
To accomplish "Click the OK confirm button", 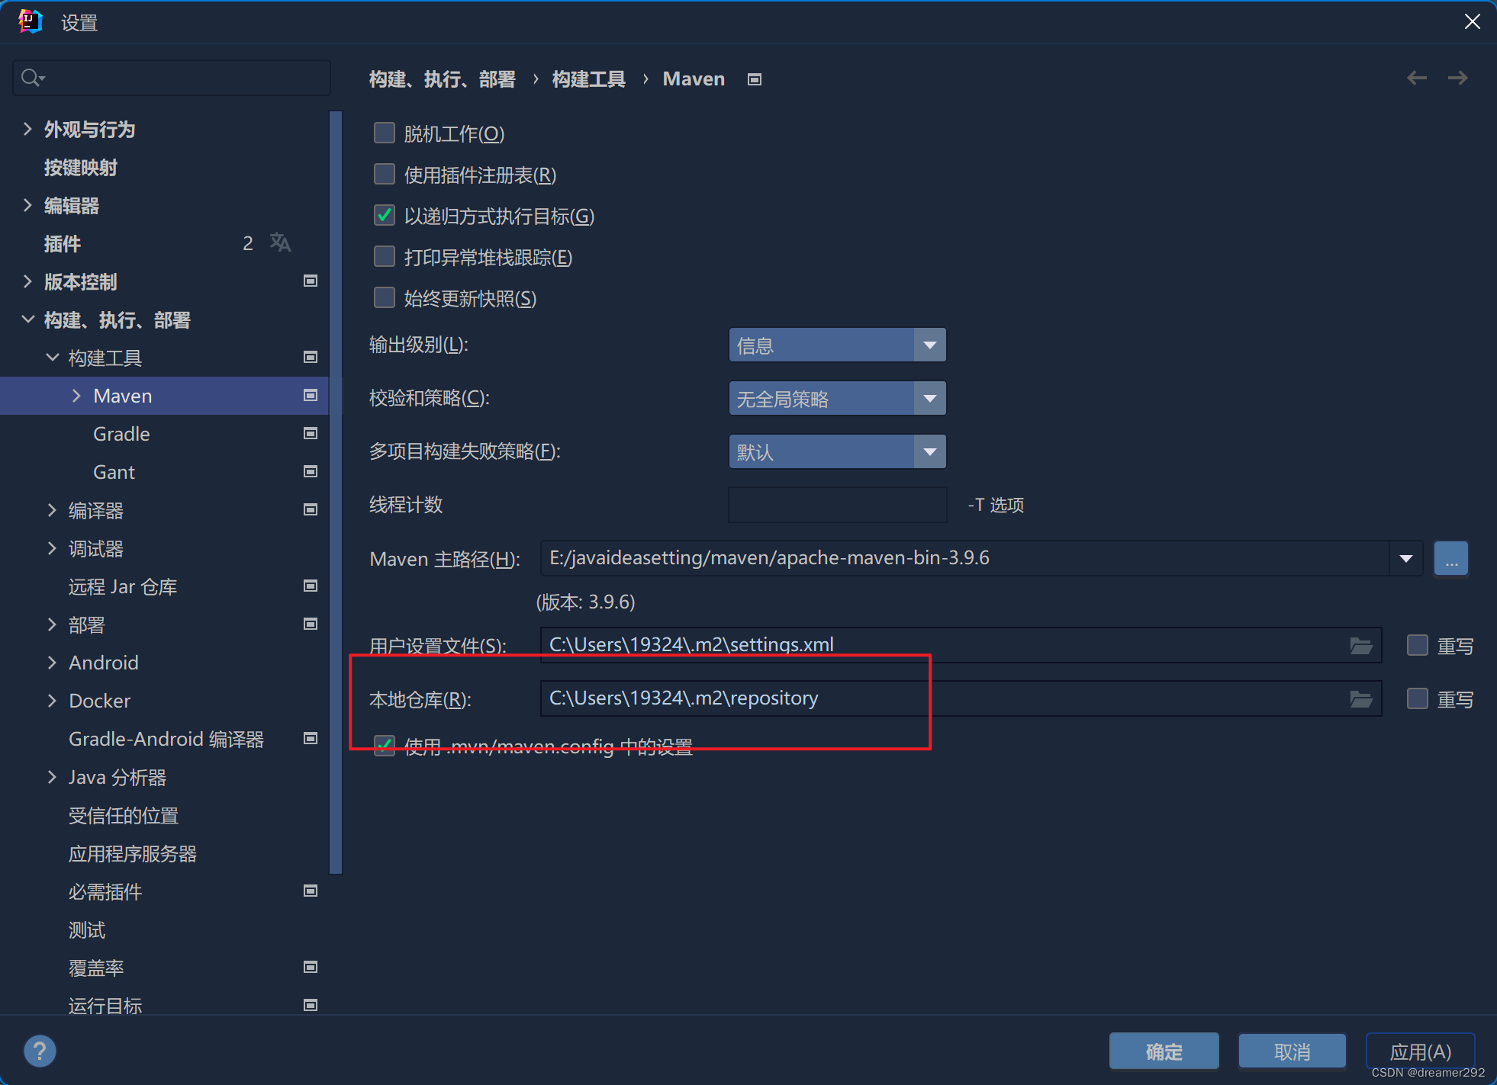I will [x=1164, y=1051].
